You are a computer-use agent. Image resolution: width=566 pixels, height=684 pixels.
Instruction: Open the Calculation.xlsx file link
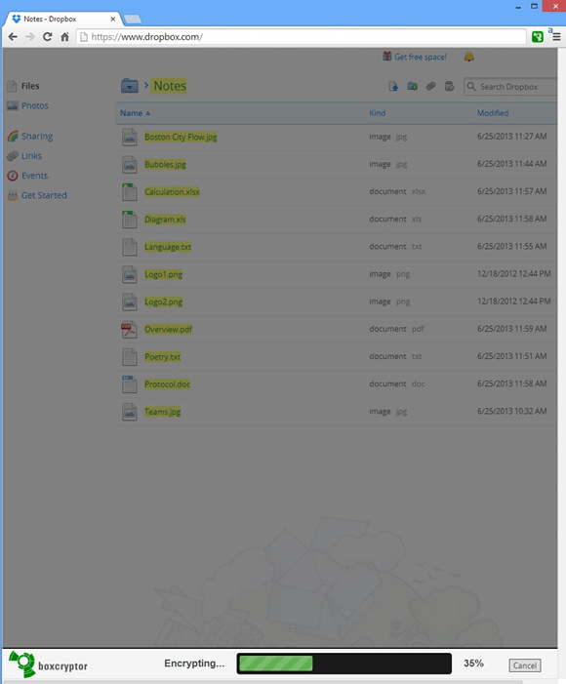pyautogui.click(x=172, y=192)
